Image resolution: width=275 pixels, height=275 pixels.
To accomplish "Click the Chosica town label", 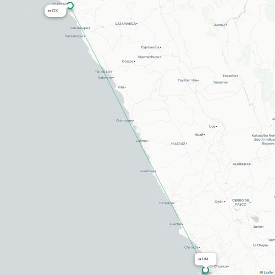I will point(221,266).
